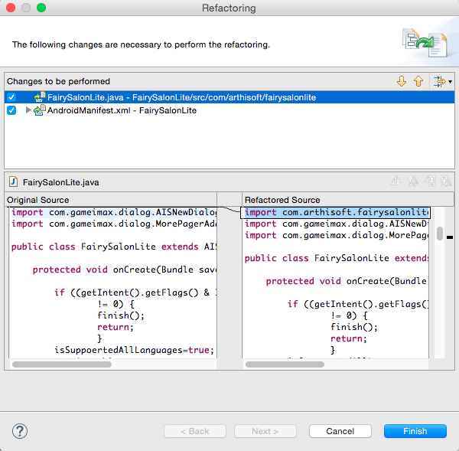Click the disabled Next button
Viewport: 459px width, 451px height.
[265, 431]
